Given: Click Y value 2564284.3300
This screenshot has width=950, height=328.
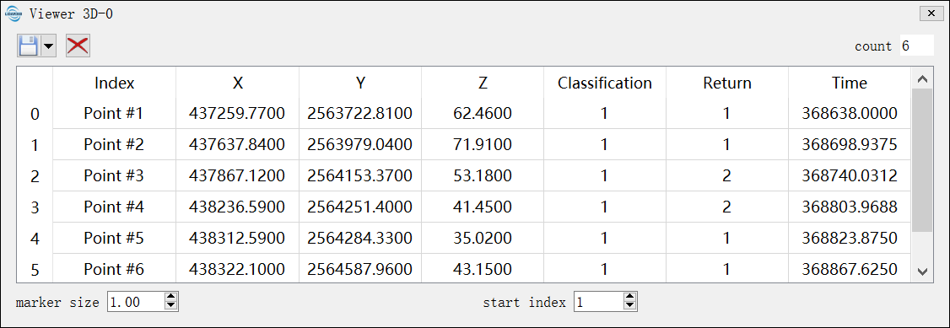Looking at the screenshot, I should [360, 239].
